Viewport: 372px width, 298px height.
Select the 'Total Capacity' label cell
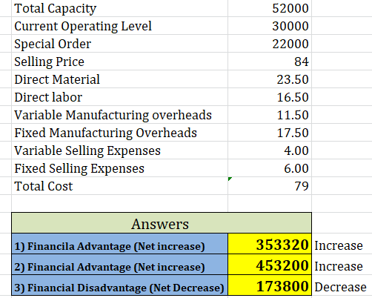click(x=119, y=8)
